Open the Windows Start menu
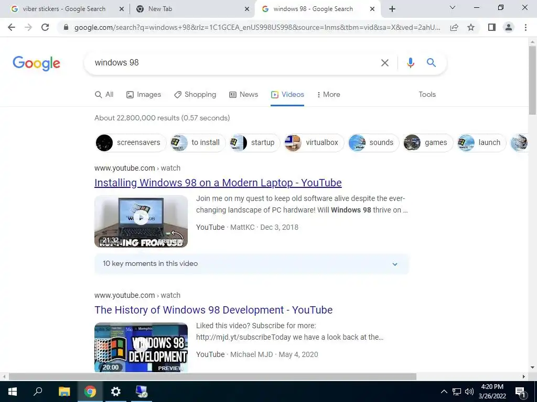 [x=13, y=392]
